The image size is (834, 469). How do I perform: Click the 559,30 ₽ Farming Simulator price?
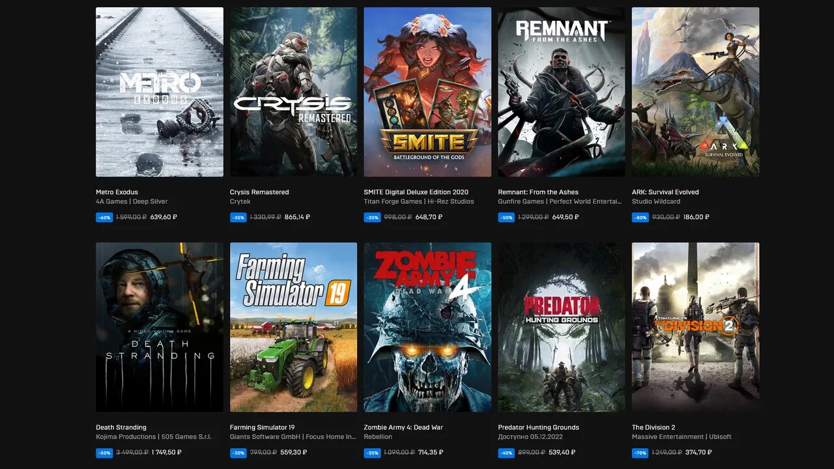coord(293,452)
